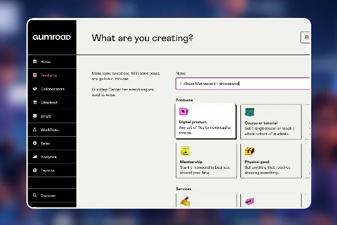The height and width of the screenshot is (225, 337).
Task: Select second Services card with pink icon
Action: [271, 200]
